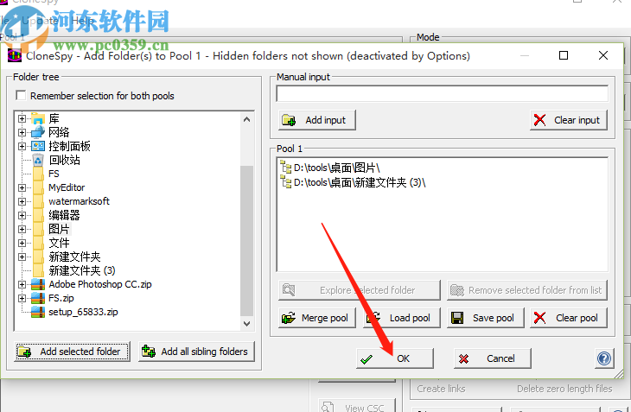Select the 回收站 recycle bin item
The width and height of the screenshot is (631, 412).
pos(64,160)
